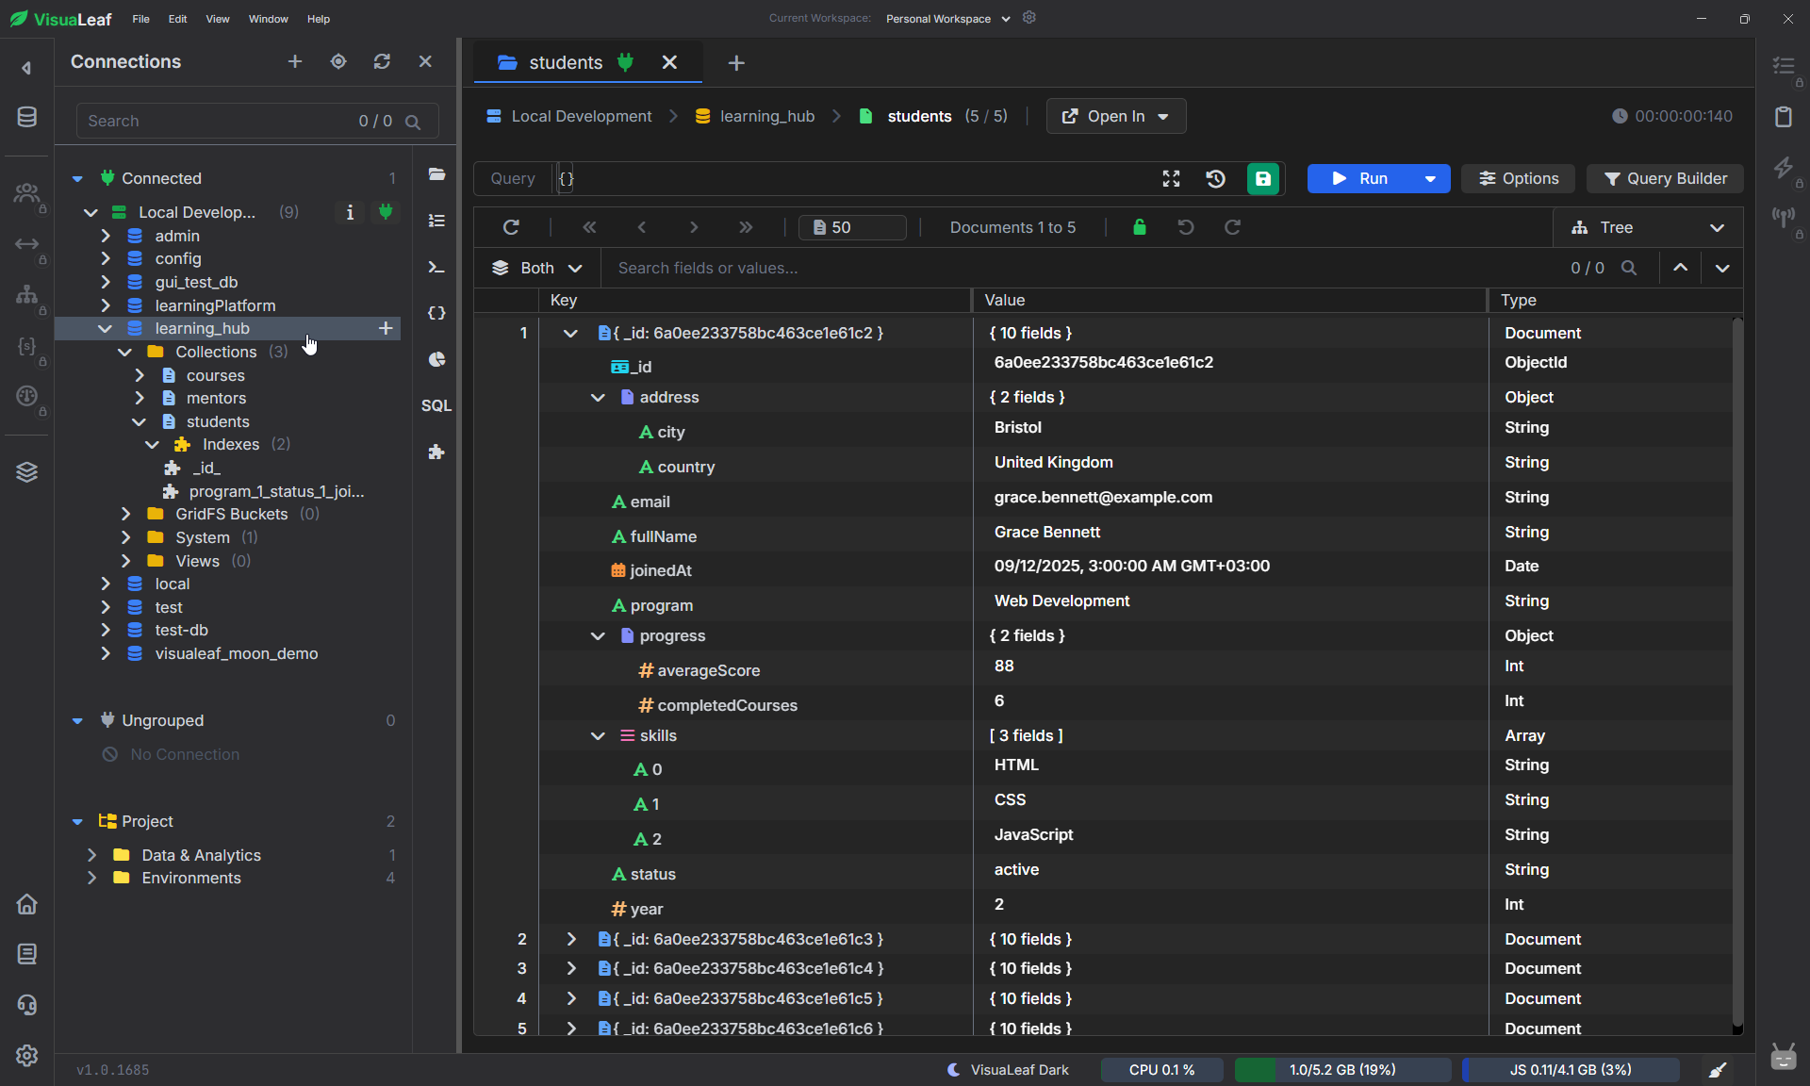Open the curly braces JSON icon

436,313
